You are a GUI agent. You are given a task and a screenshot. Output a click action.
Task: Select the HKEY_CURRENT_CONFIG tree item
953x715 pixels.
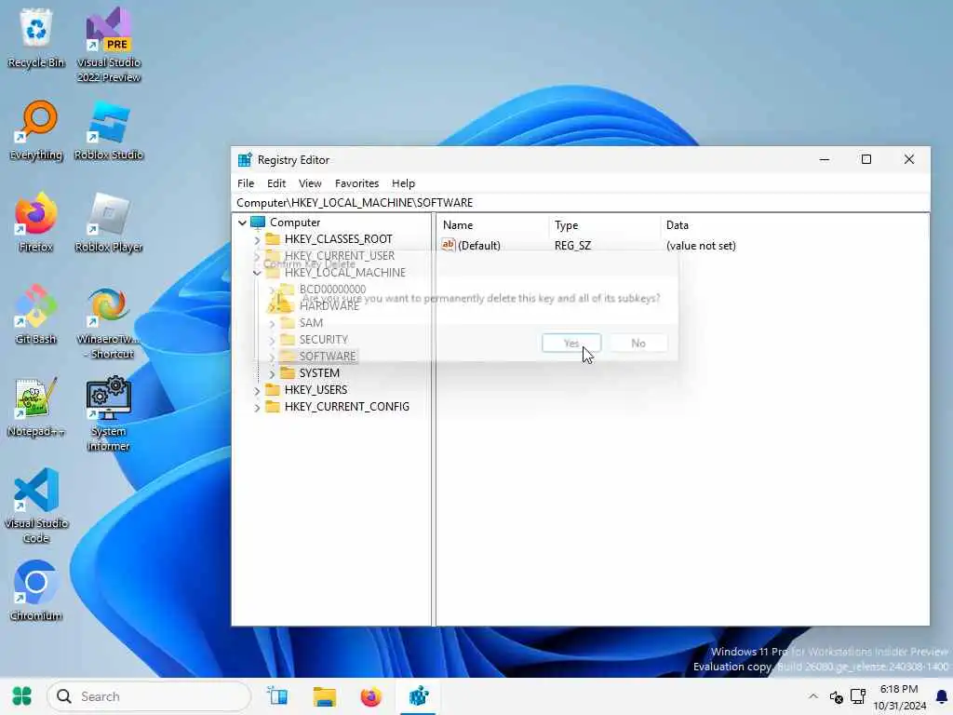346,406
